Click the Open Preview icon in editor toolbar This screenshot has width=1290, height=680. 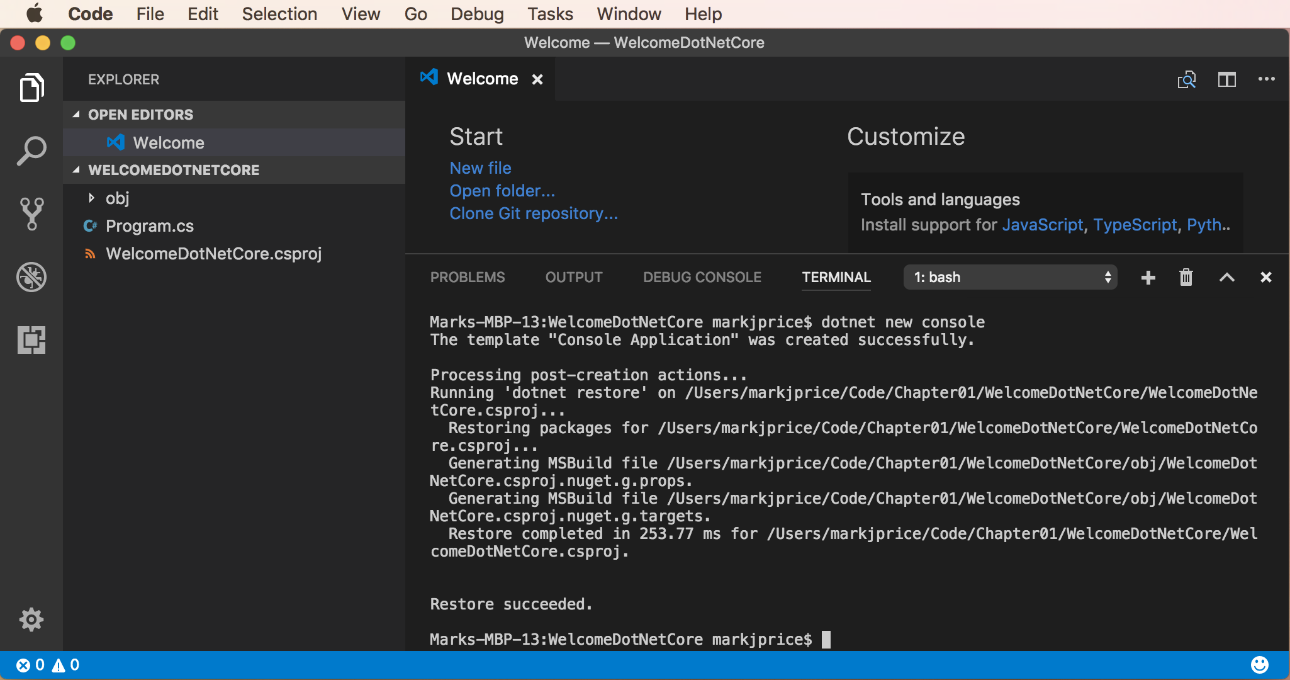coord(1187,79)
